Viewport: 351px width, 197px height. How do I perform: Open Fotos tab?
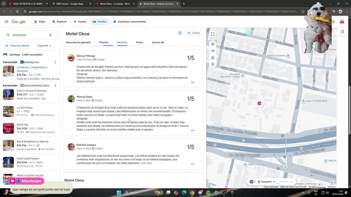pyautogui.click(x=140, y=42)
